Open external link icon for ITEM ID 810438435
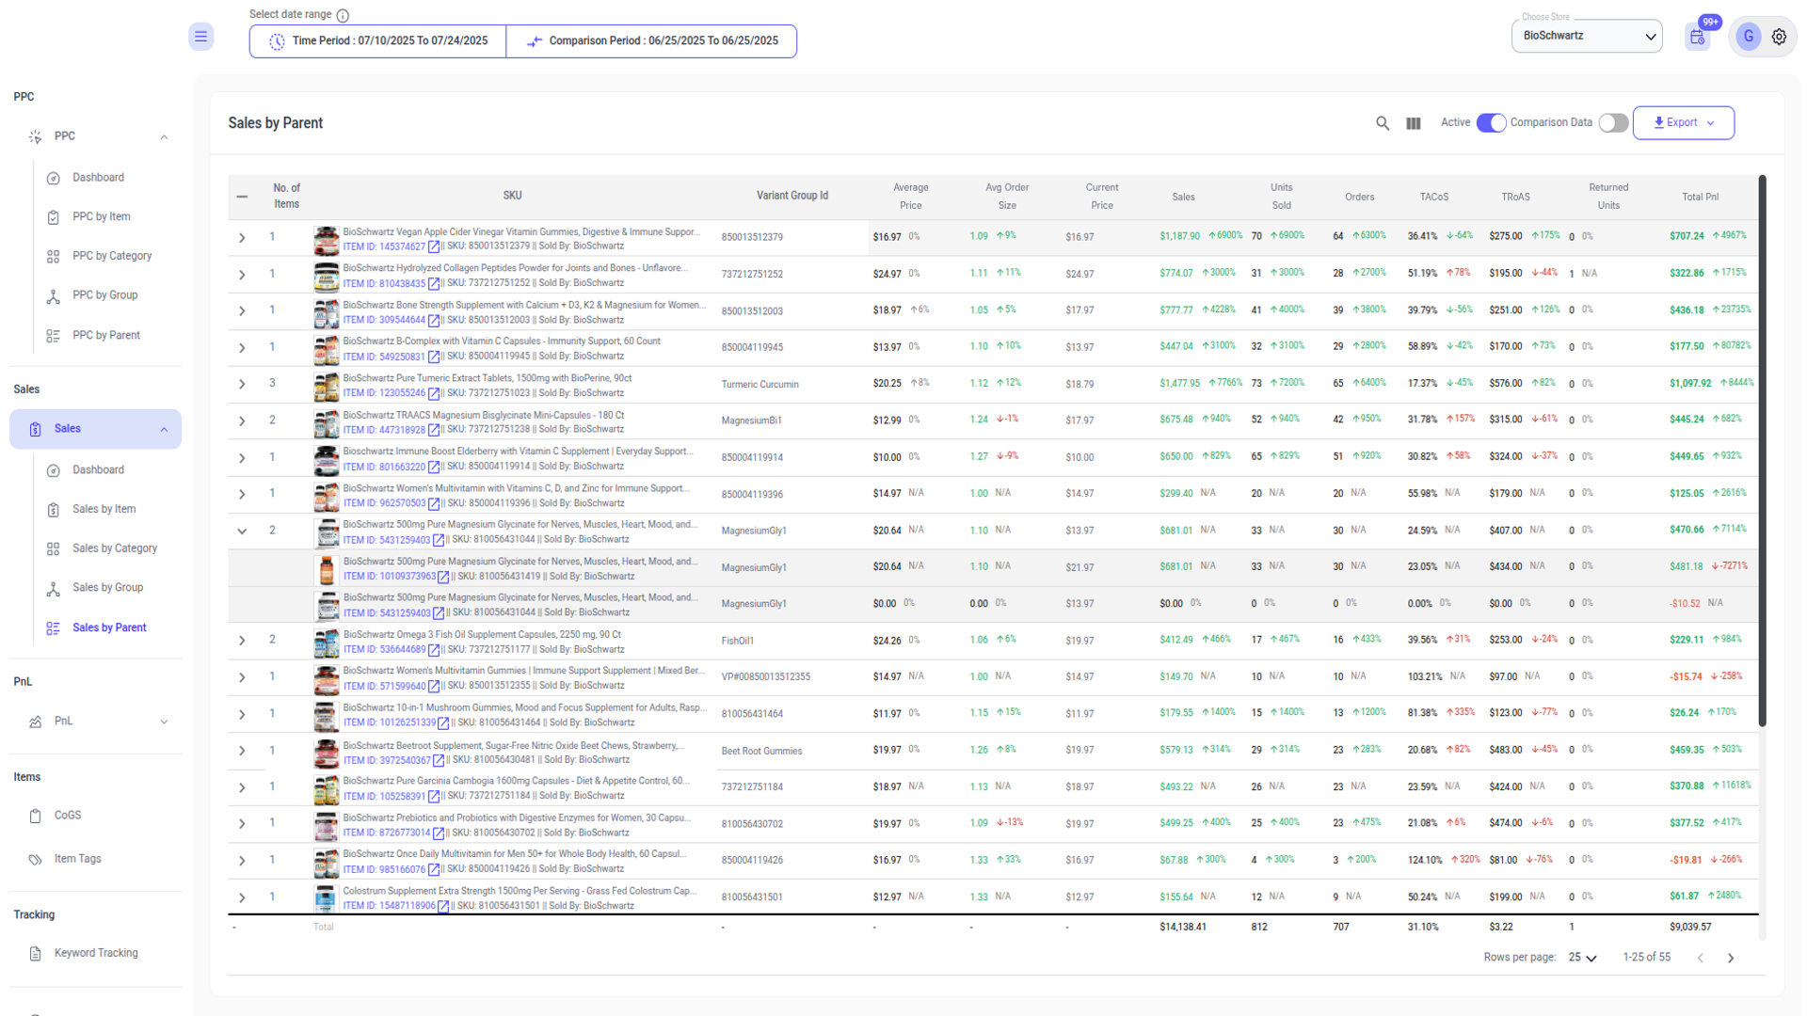The height and width of the screenshot is (1016, 1807). [x=434, y=284]
